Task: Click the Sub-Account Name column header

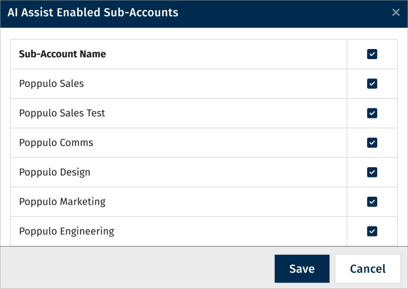Action: (x=62, y=54)
